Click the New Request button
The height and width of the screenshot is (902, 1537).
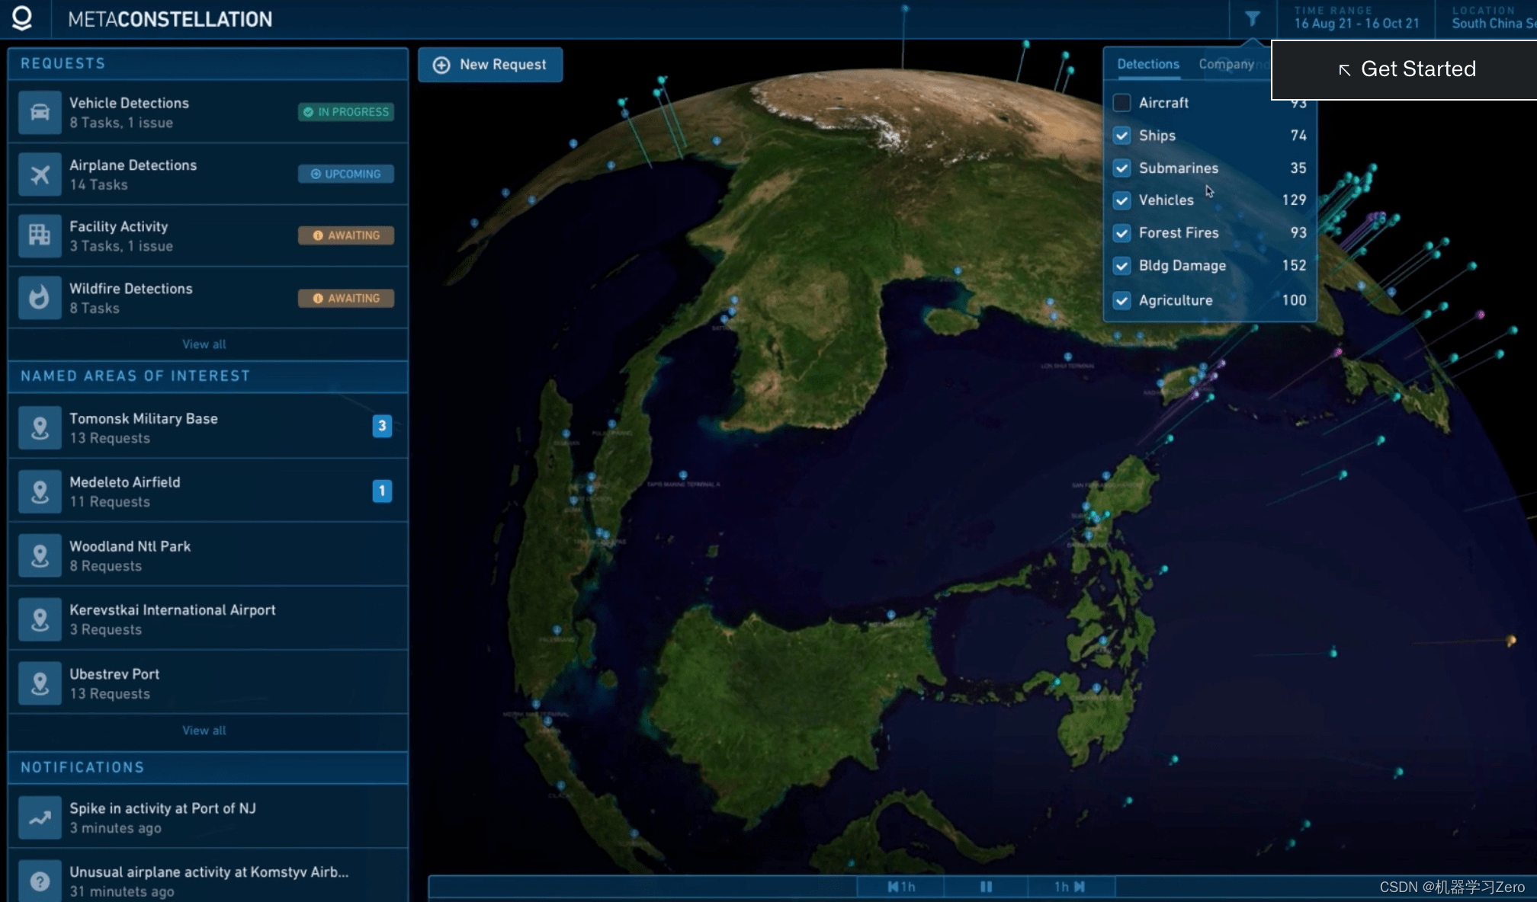[490, 65]
